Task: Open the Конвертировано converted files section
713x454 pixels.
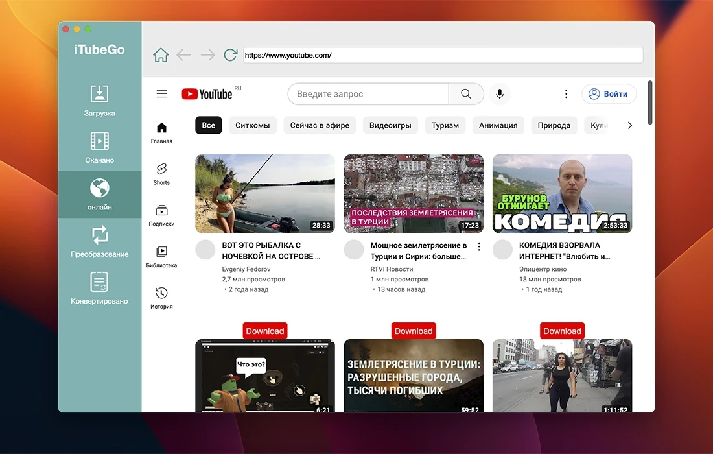Action: pyautogui.click(x=99, y=288)
